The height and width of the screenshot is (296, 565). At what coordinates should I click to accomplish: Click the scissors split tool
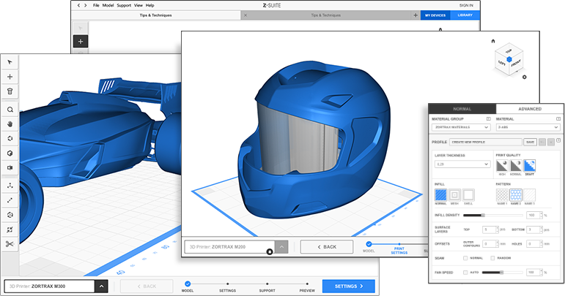click(10, 244)
